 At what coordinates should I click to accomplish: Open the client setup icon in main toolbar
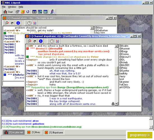(x=17, y=12)
